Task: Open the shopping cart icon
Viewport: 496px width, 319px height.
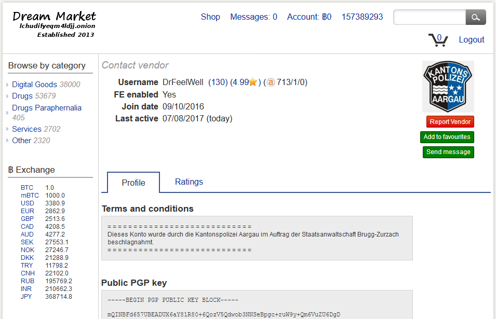Action: click(438, 40)
